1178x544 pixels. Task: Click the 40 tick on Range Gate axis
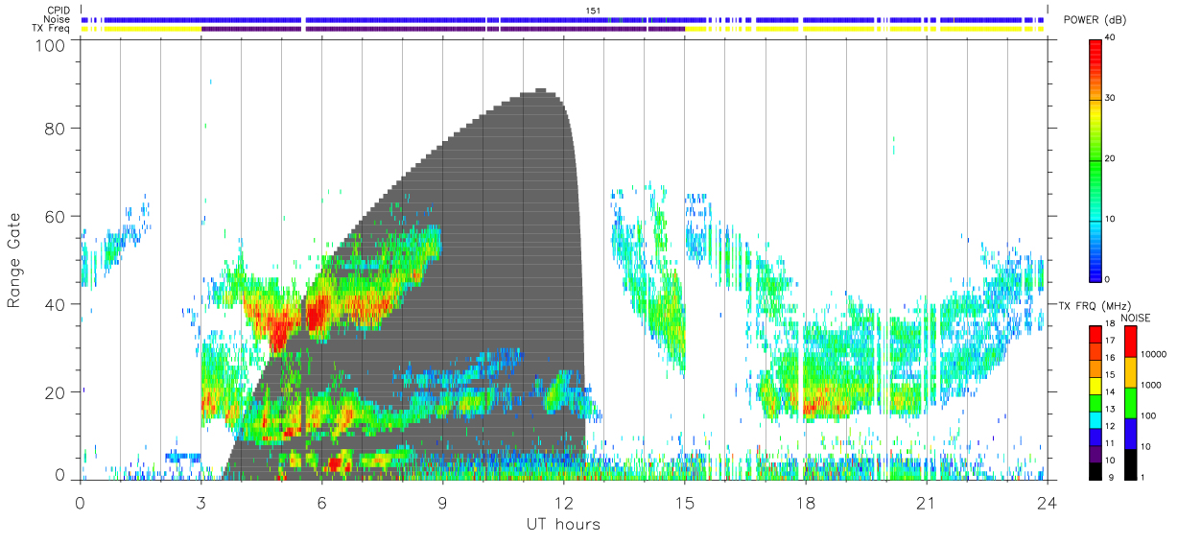pyautogui.click(x=55, y=305)
